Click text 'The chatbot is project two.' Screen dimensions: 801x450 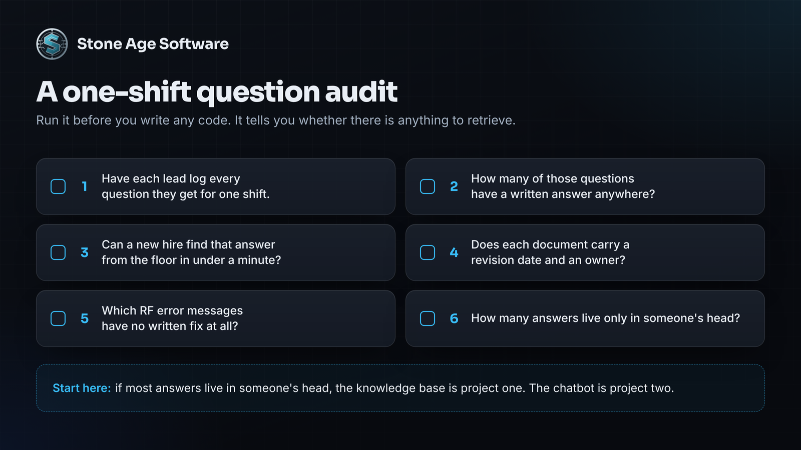tap(601, 388)
